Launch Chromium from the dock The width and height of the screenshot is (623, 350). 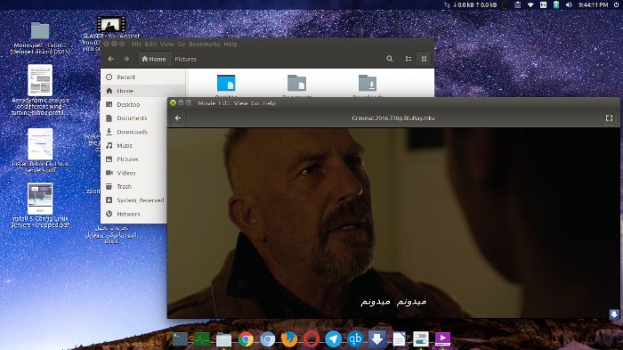coord(268,340)
